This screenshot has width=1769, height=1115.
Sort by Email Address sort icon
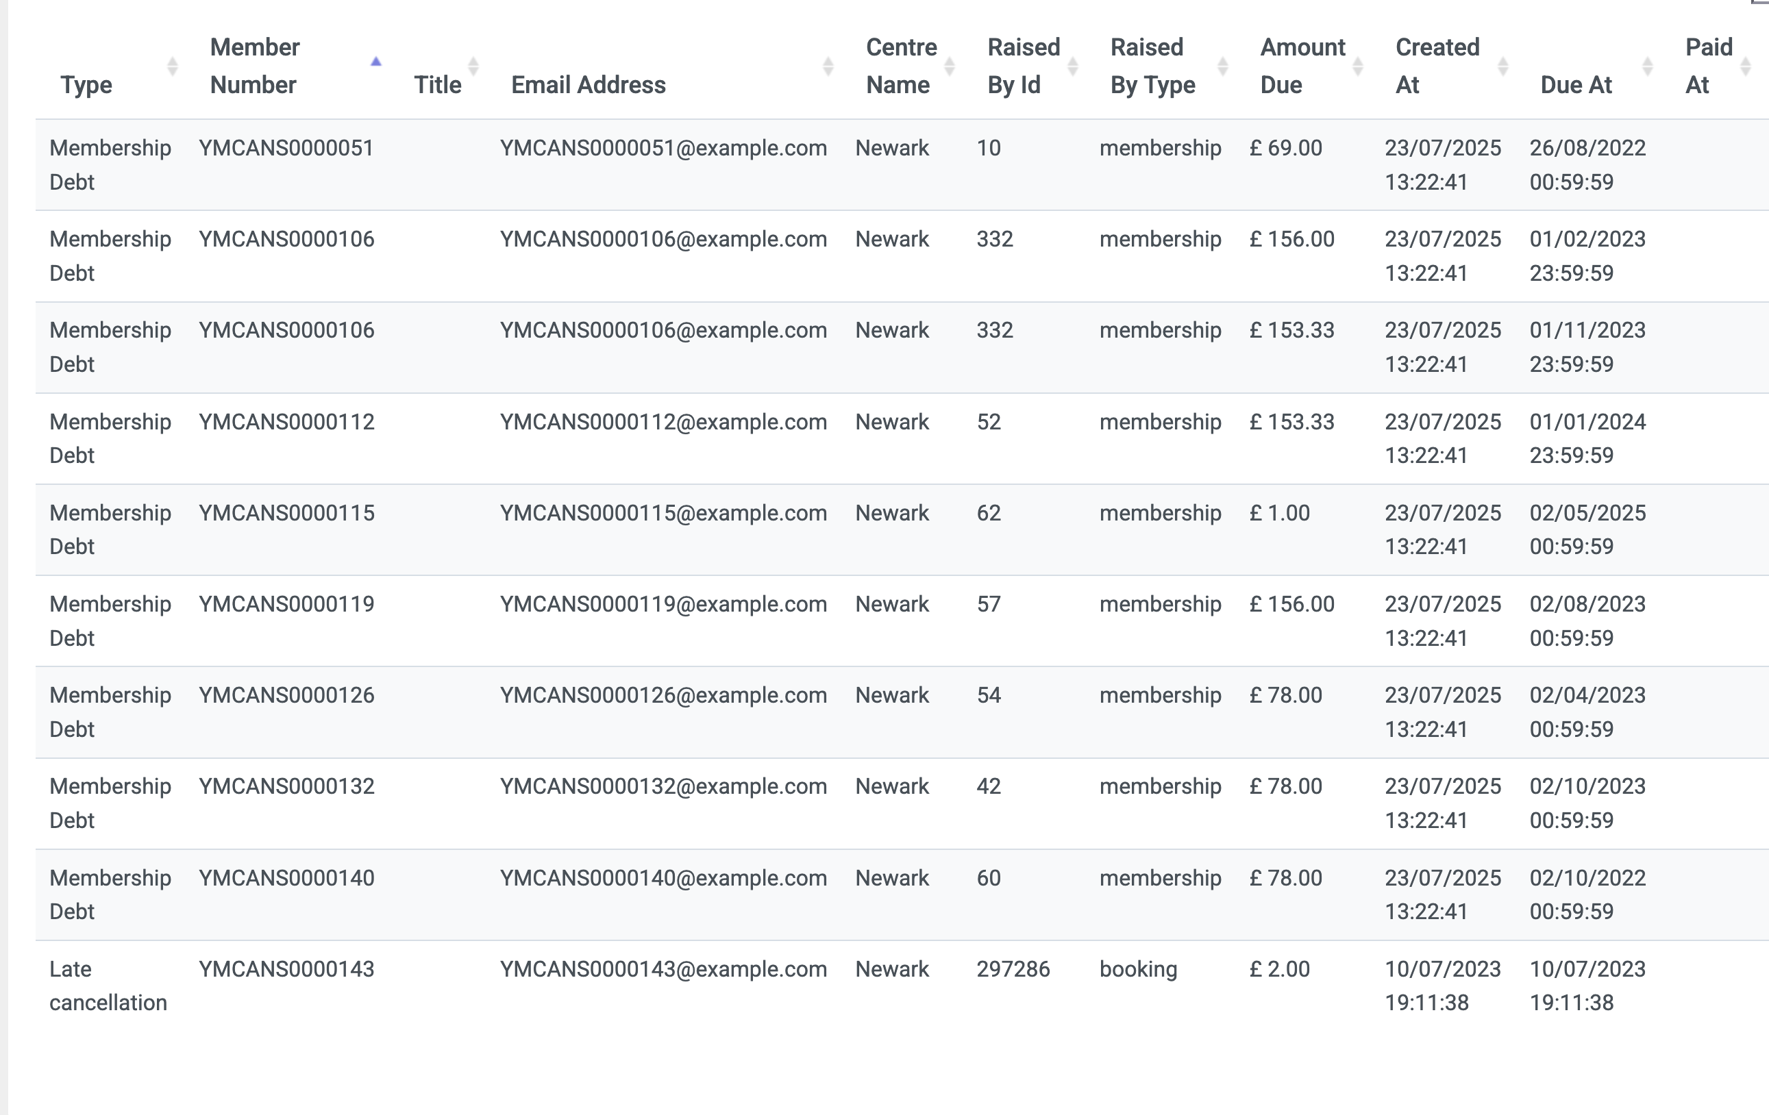828,66
